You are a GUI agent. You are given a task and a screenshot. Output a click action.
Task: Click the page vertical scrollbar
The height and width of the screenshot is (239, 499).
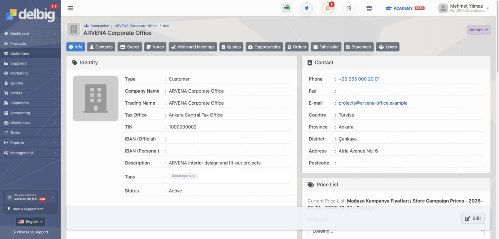(497, 37)
